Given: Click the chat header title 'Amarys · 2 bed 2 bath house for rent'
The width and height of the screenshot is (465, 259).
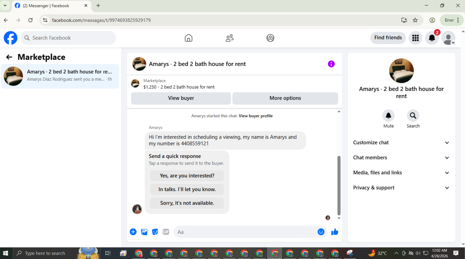Looking at the screenshot, I should click(x=197, y=64).
